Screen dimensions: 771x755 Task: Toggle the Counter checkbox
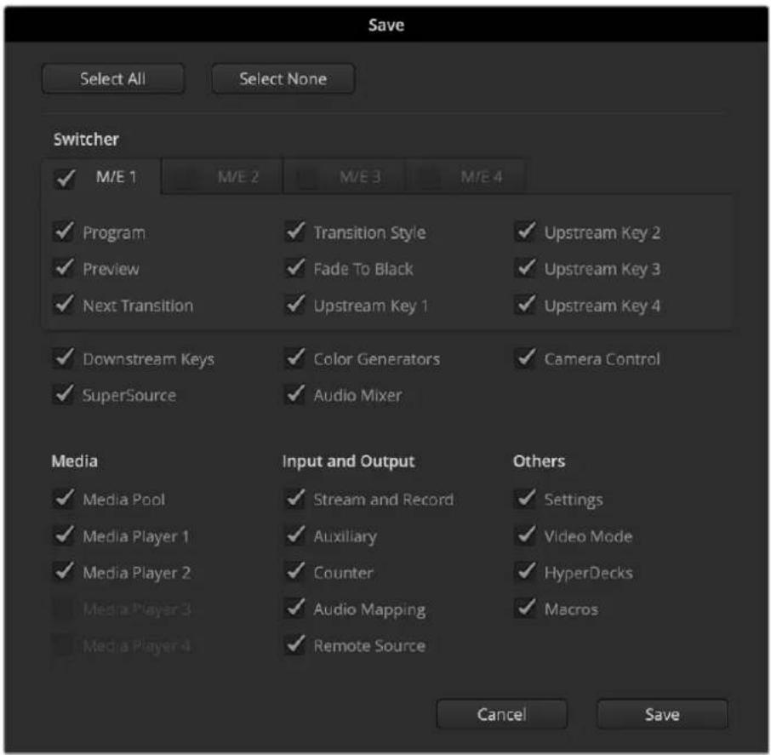tap(295, 572)
